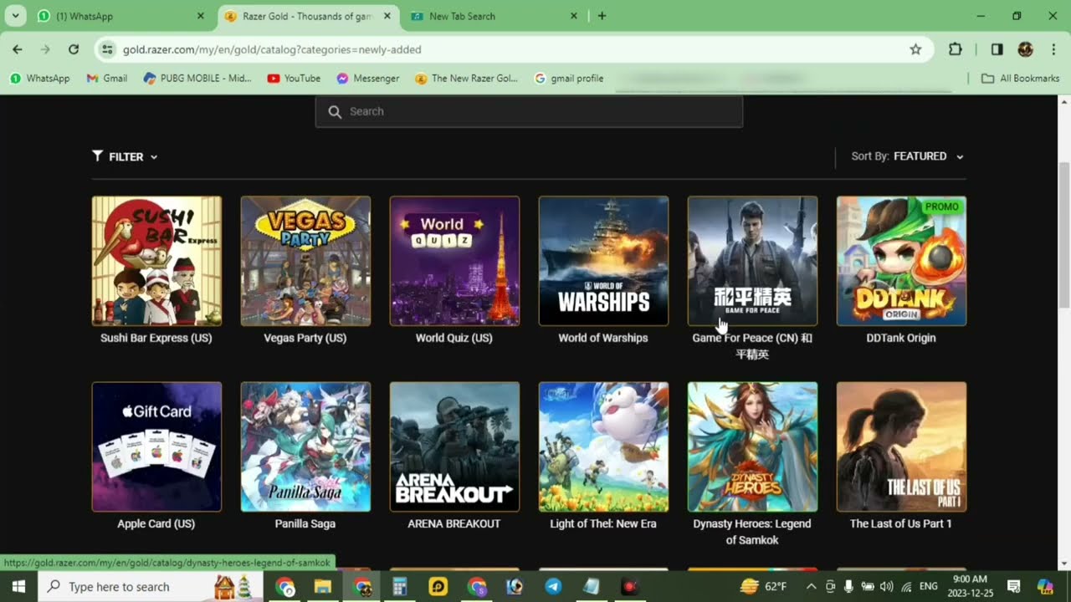
Task: Open the World Quiz (US) tile
Action: coord(454,261)
